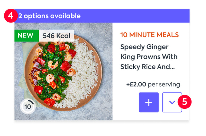Click the white sticky rice on the plate
The height and width of the screenshot is (136, 206).
[x=84, y=75]
